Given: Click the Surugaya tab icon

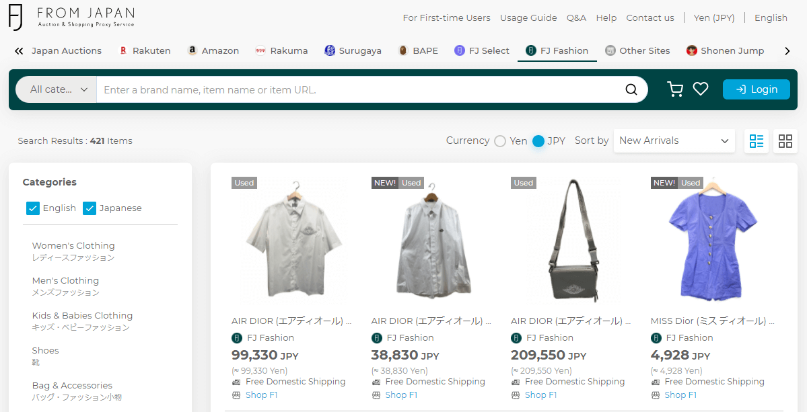Looking at the screenshot, I should [x=329, y=50].
